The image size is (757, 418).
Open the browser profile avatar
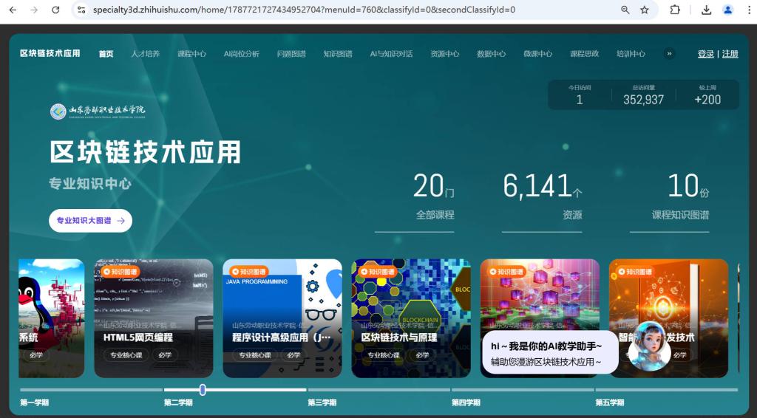click(728, 10)
